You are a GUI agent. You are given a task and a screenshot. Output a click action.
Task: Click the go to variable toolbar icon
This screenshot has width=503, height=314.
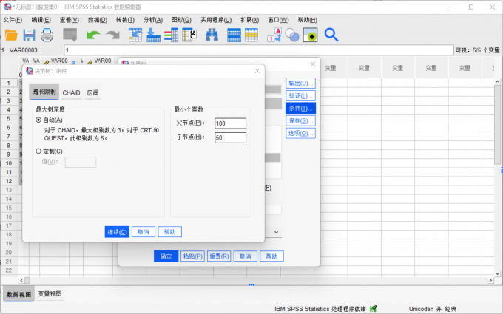(153, 35)
